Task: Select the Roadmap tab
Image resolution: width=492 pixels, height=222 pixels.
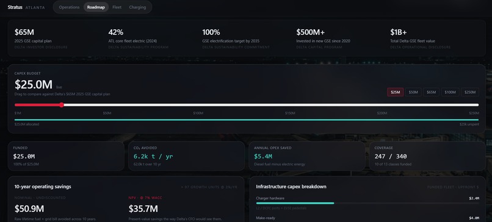Action: click(x=96, y=7)
